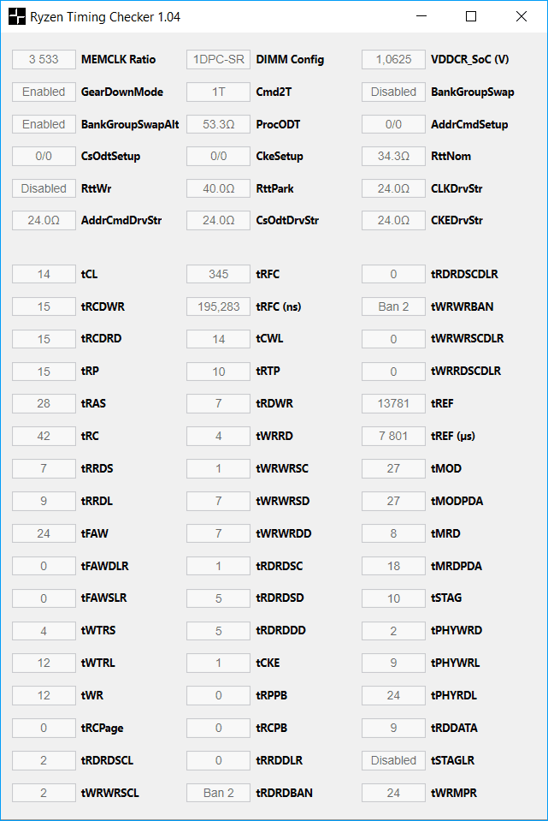The width and height of the screenshot is (548, 821).
Task: Select the GearDownMode Enabled field
Action: (44, 92)
